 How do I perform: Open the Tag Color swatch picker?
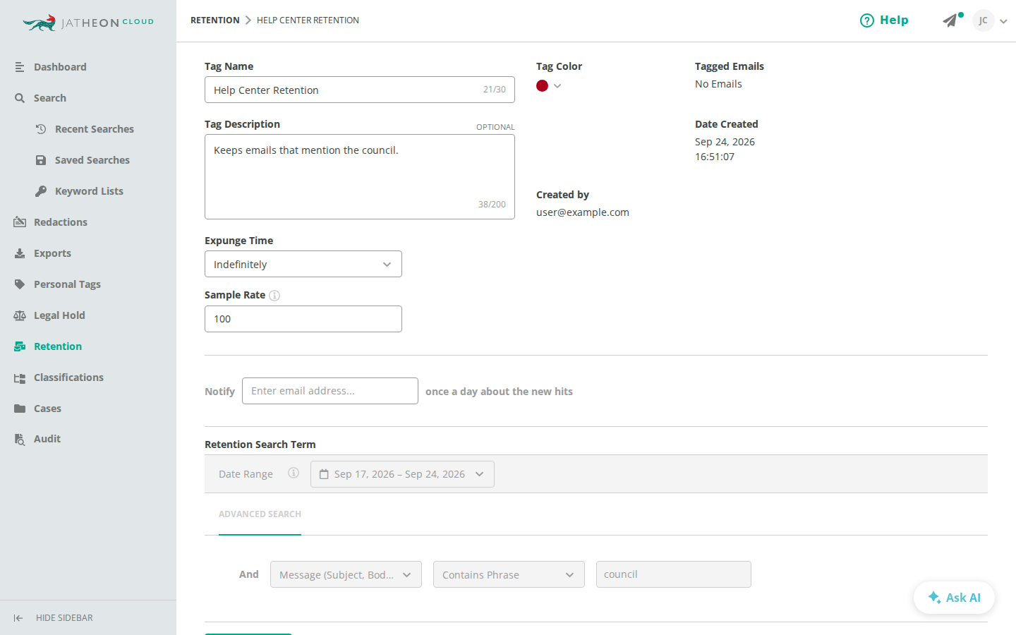[542, 86]
